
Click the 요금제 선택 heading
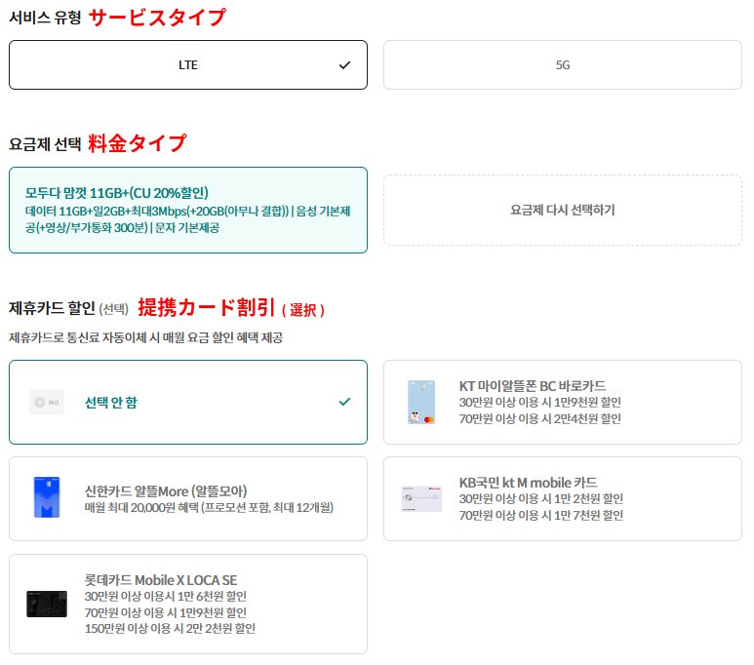(45, 143)
